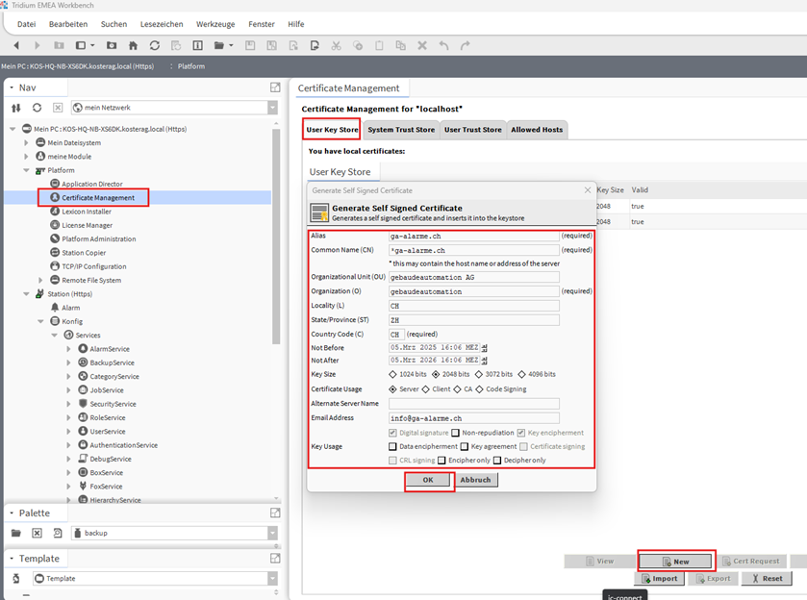Click the Cut scissors icon

coord(336,45)
